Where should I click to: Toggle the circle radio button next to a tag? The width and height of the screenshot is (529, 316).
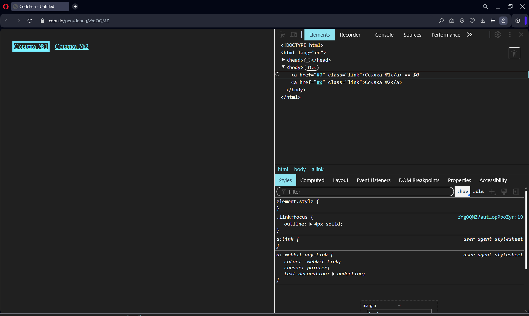click(x=278, y=75)
